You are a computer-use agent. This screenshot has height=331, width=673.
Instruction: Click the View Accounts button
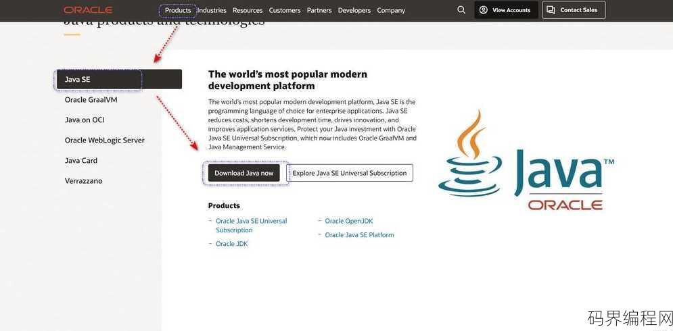(x=506, y=10)
